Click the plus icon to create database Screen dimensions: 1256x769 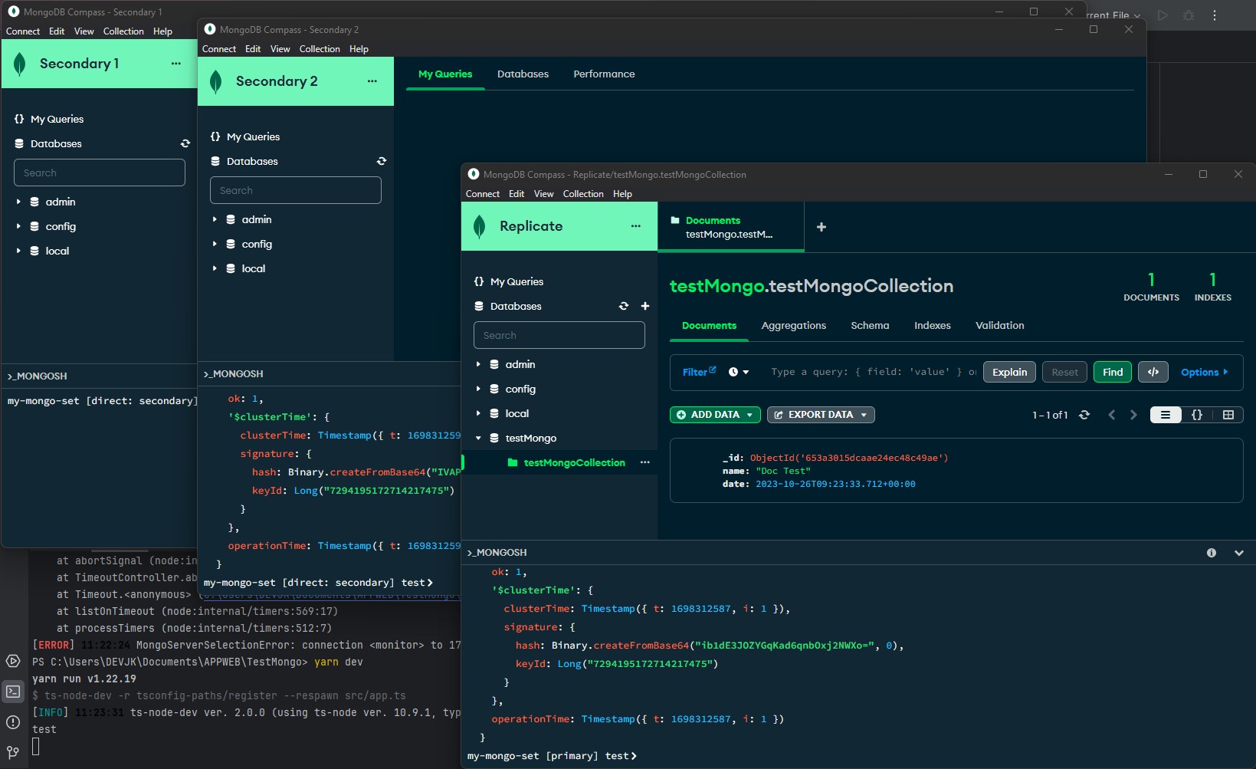645,306
